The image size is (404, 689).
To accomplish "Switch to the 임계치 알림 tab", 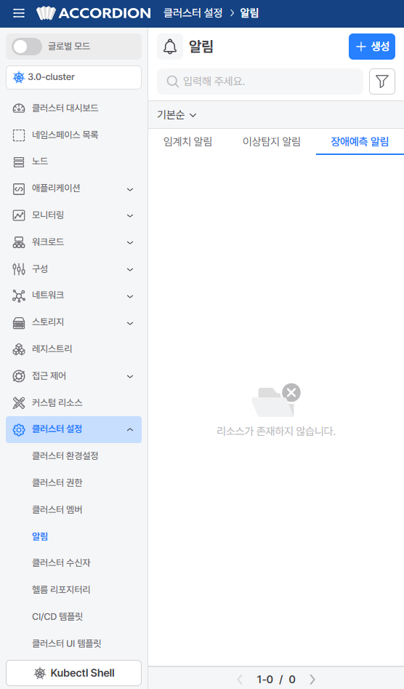I will [187, 142].
